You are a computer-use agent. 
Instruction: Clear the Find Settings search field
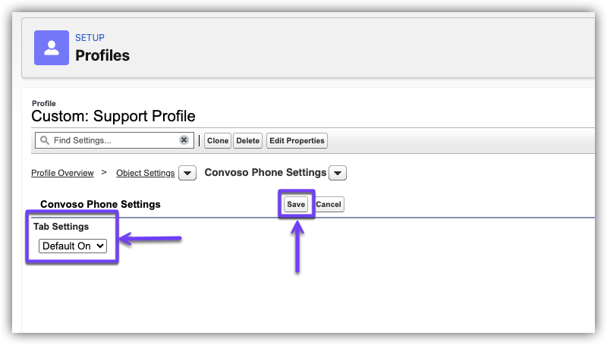click(x=184, y=140)
